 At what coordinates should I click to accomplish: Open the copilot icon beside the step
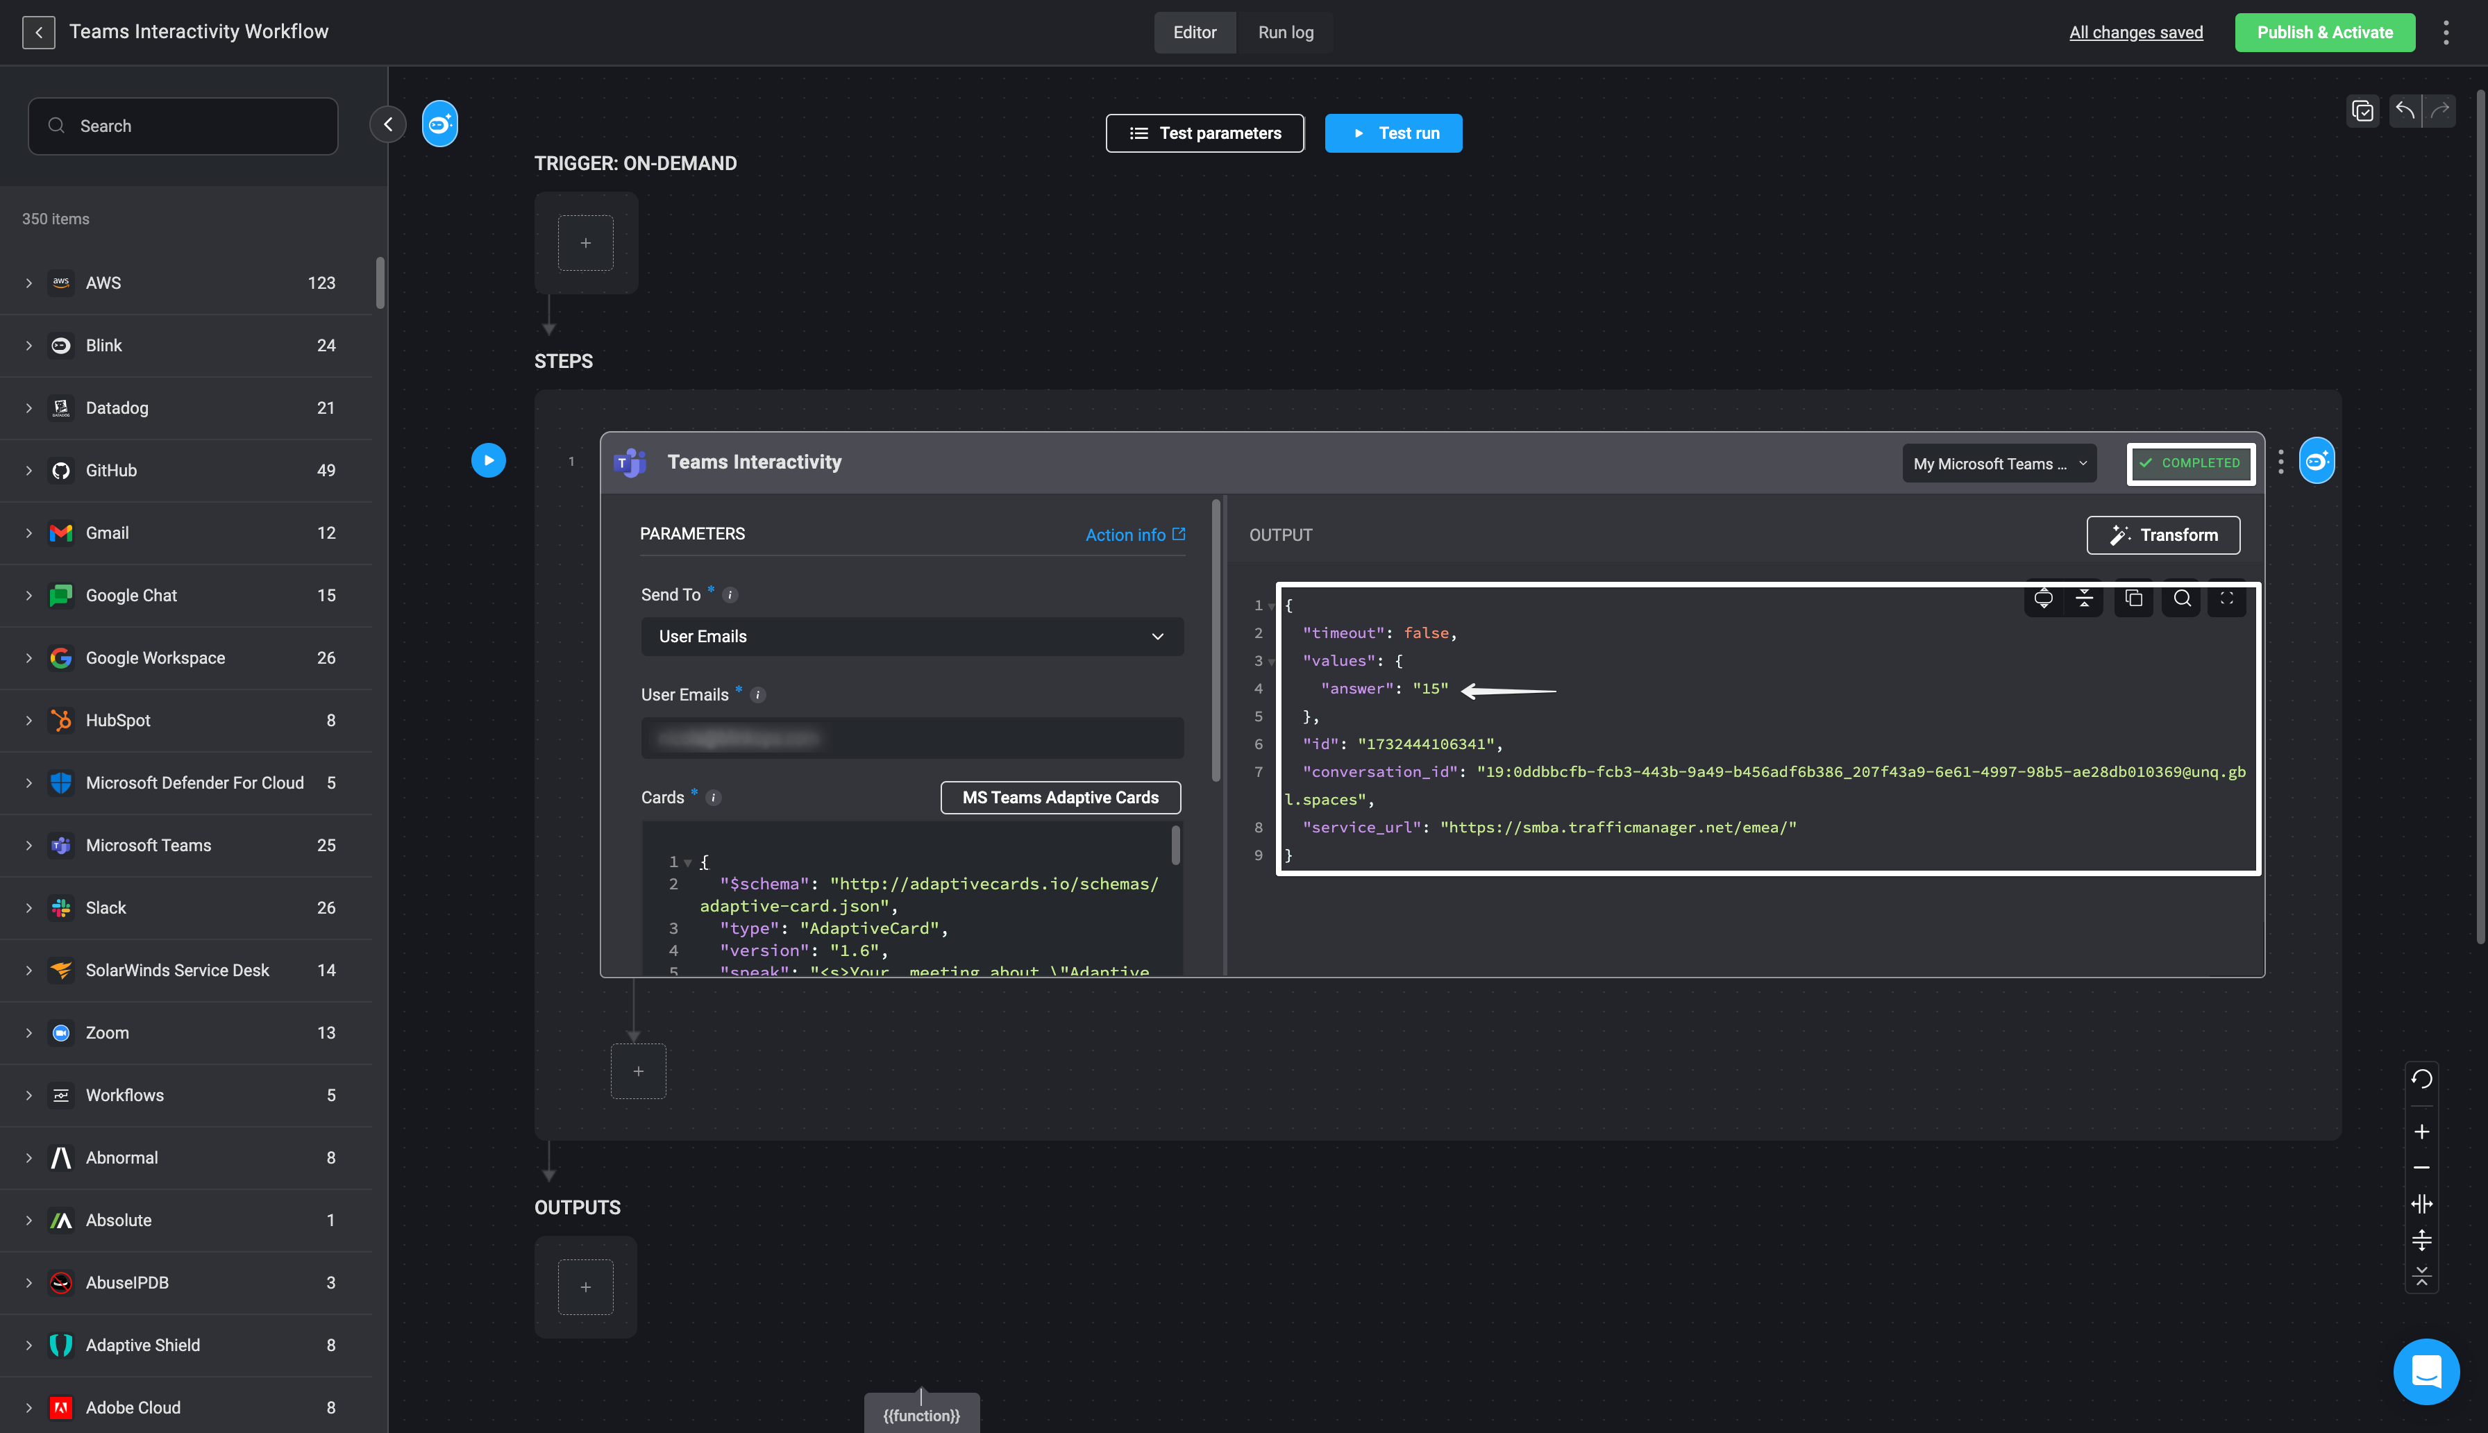(2317, 460)
